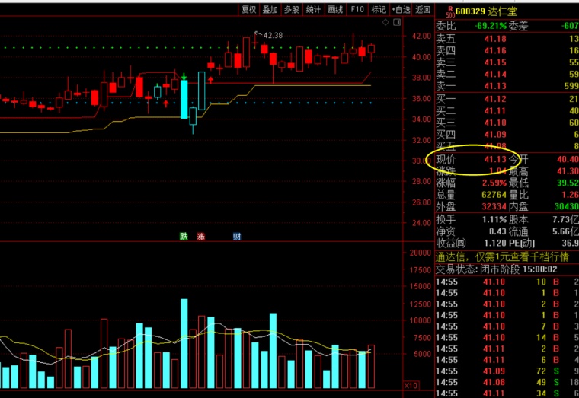Click the R500 badge beside stock code

coord(449,11)
